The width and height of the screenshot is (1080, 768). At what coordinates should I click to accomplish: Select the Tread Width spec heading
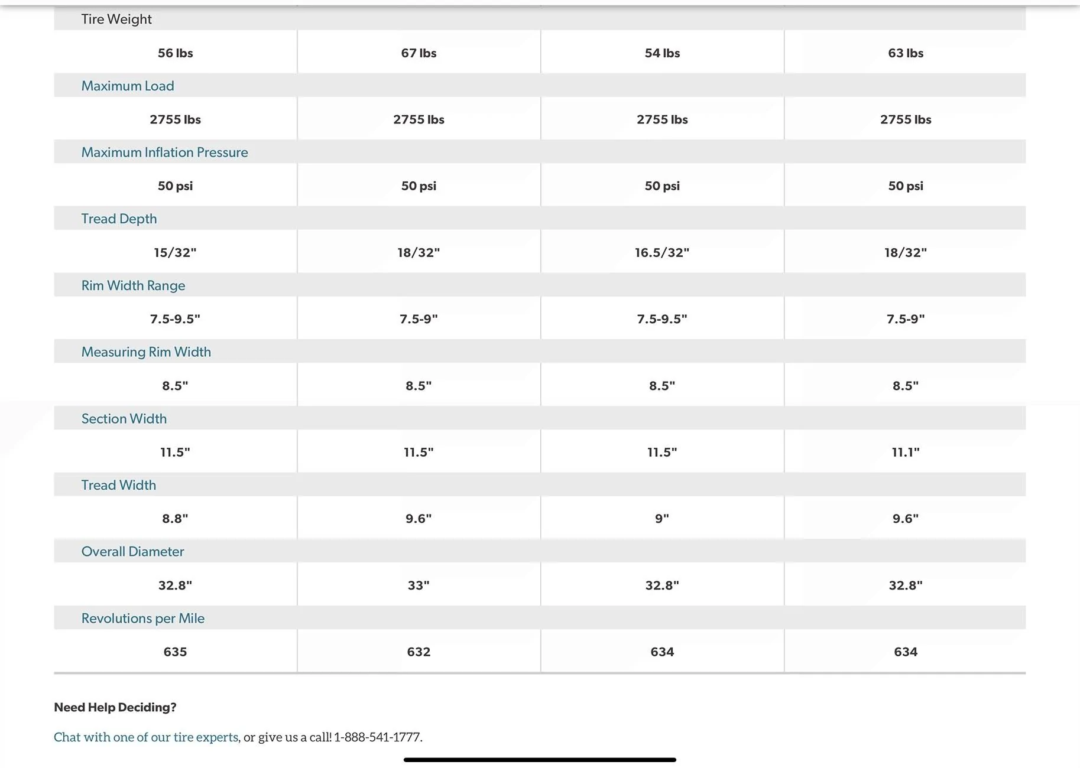click(x=119, y=485)
